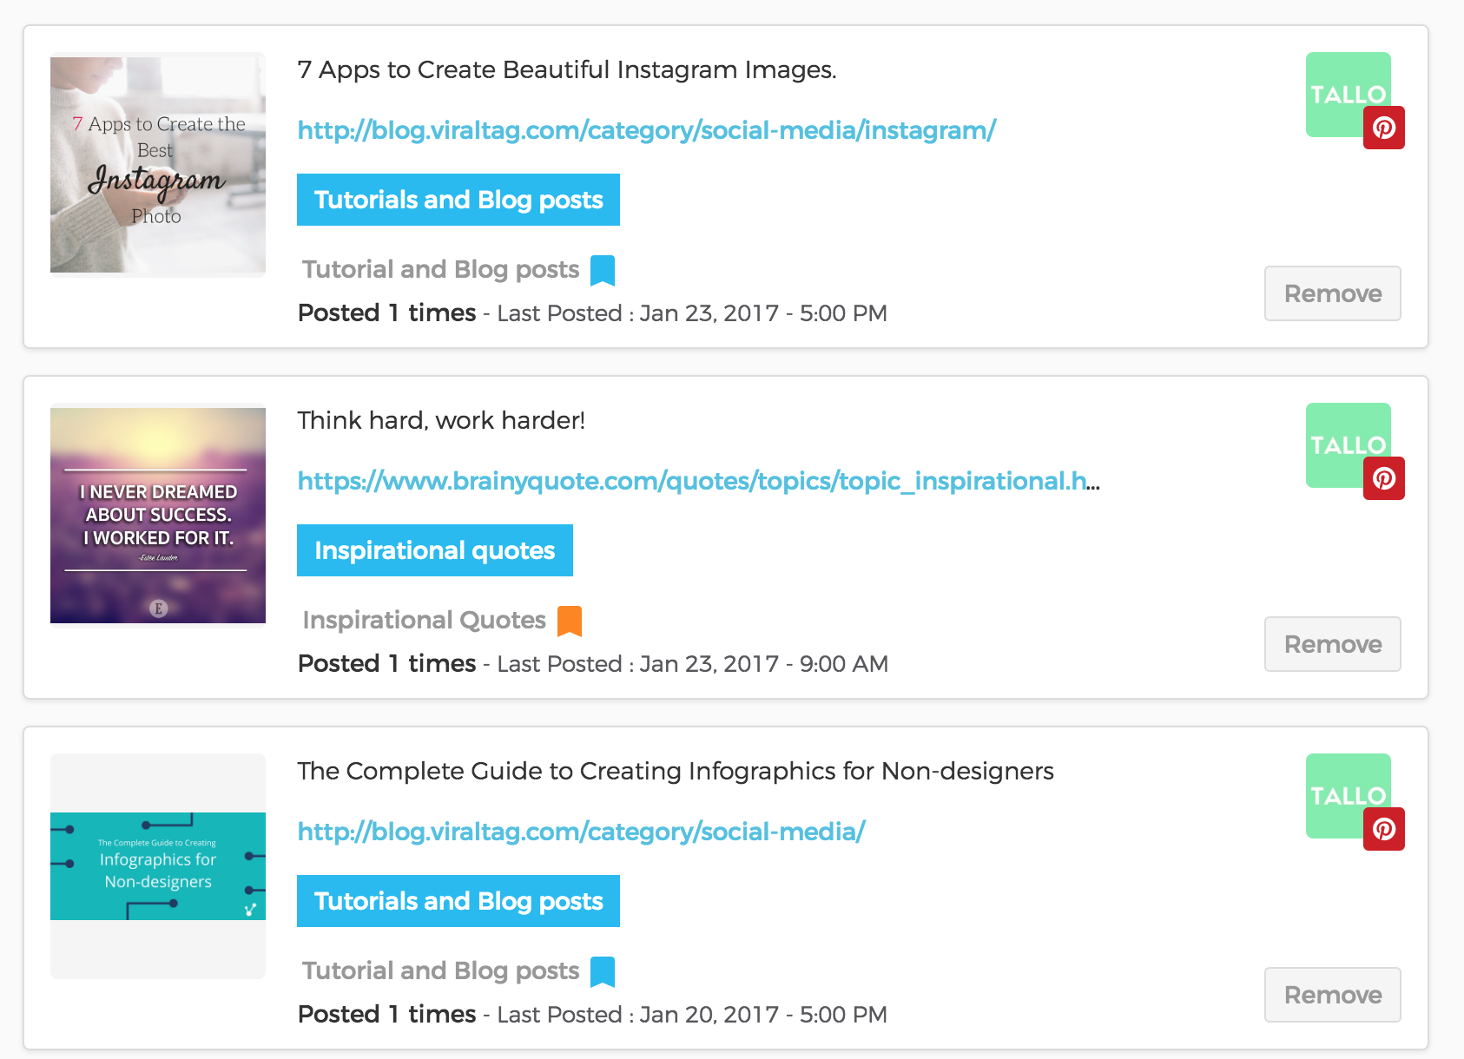Click the Tutorials and Blog posts tag on the Instagram apps post

click(458, 200)
